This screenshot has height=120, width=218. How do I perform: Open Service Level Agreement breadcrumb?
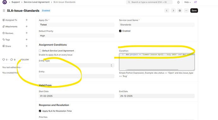coord(37,2)
